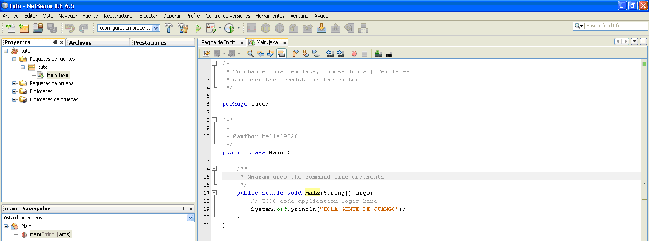Toggle bookmark on current line
The width and height of the screenshot is (649, 241).
[x=315, y=54]
